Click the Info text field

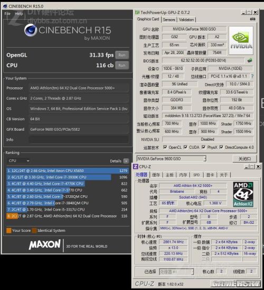tap(79, 140)
